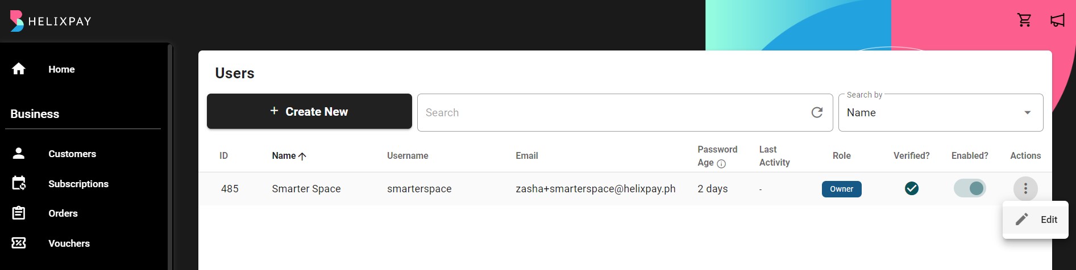
Task: Click the Vouchers ticket icon
Action: coord(19,243)
